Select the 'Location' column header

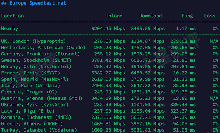pos(12,16)
